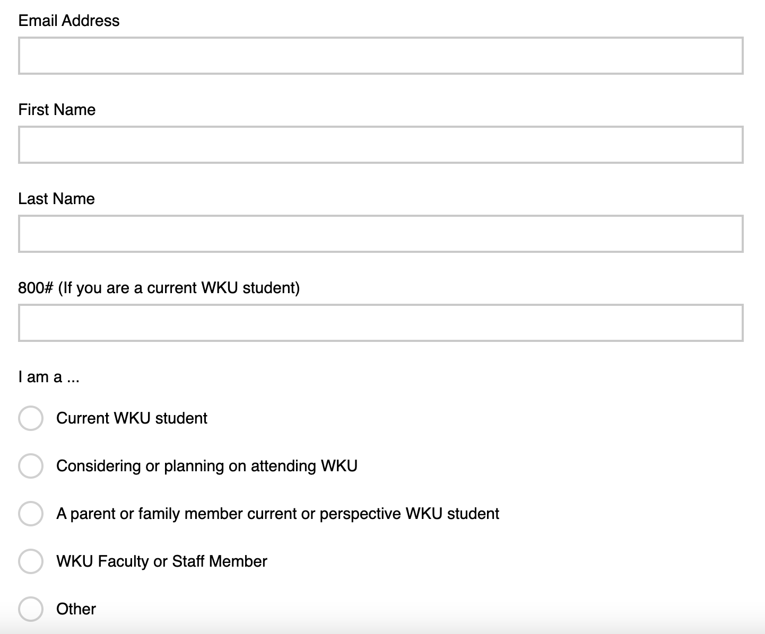Click the '800# (If you are a current WKU student)' label
Image resolution: width=765 pixels, height=634 pixels.
(x=159, y=288)
